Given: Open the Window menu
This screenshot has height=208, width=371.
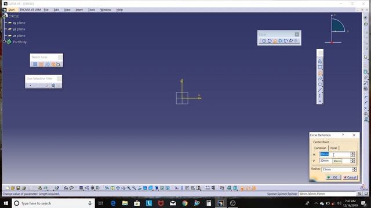Looking at the screenshot, I should tap(106, 10).
